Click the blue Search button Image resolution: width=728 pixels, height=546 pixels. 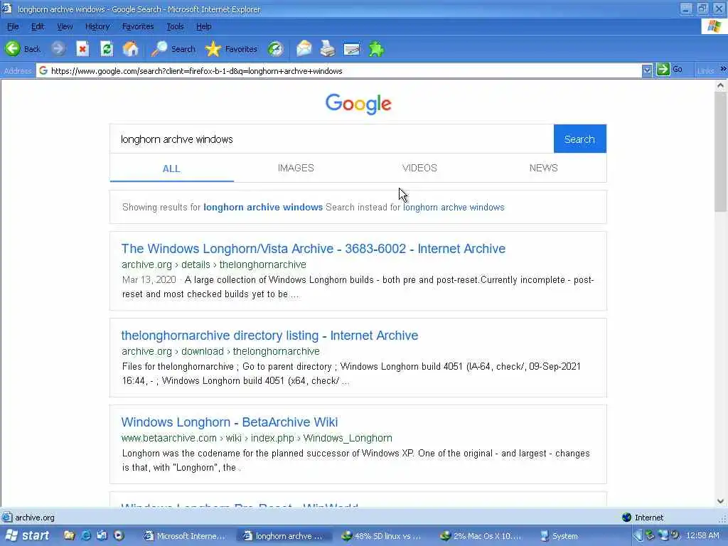click(x=580, y=139)
